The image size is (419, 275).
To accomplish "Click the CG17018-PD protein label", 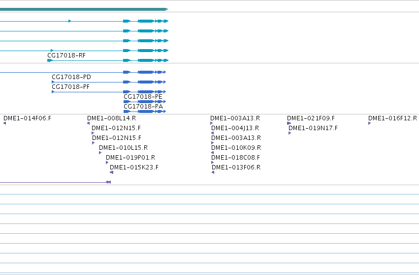I will coord(71,77).
